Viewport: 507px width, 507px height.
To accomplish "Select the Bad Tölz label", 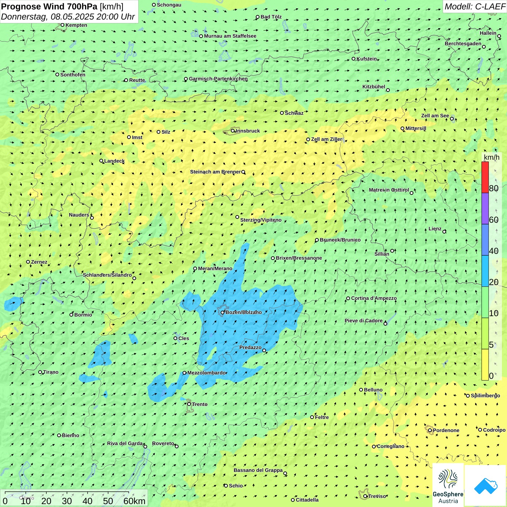I will pyautogui.click(x=271, y=17).
